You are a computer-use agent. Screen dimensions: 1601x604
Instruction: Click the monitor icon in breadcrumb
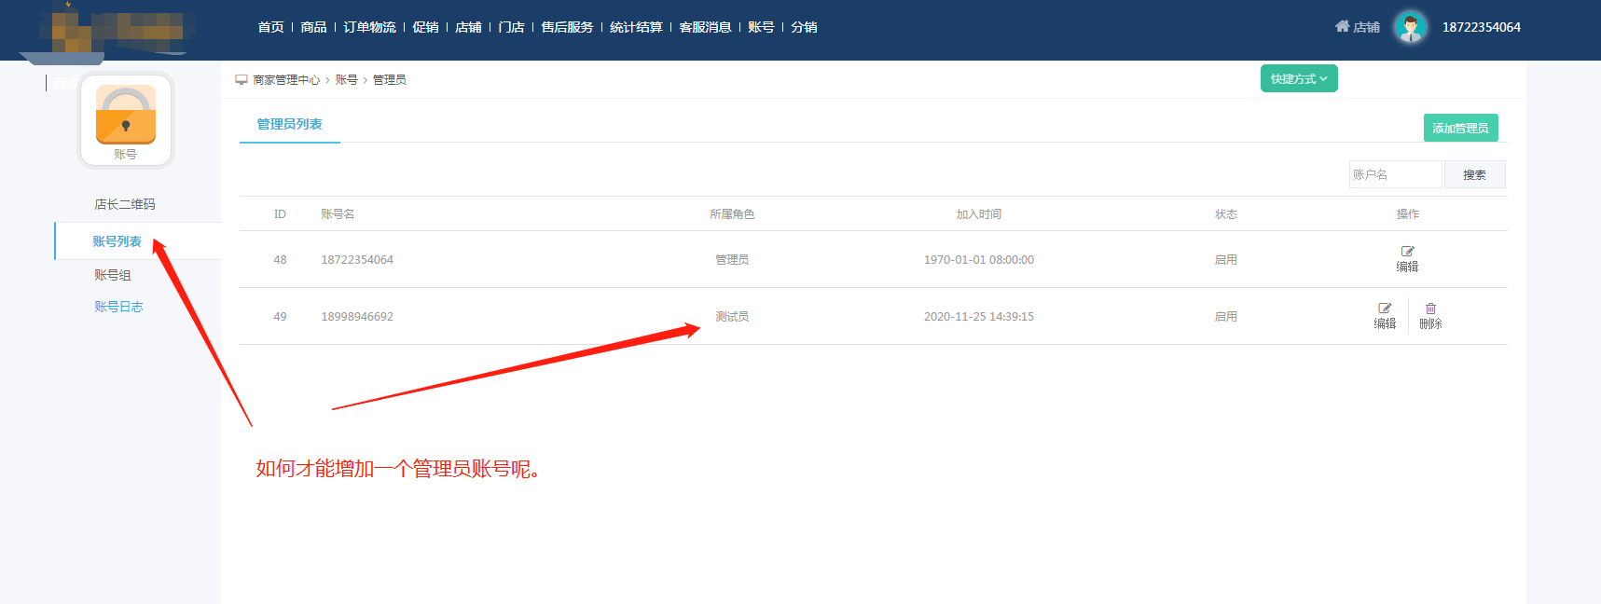pos(242,80)
